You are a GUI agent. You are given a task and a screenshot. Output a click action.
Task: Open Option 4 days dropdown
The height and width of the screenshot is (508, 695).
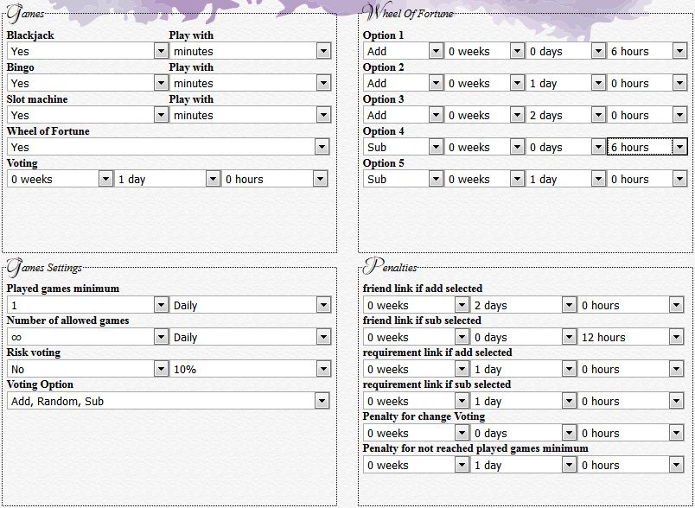click(565, 147)
